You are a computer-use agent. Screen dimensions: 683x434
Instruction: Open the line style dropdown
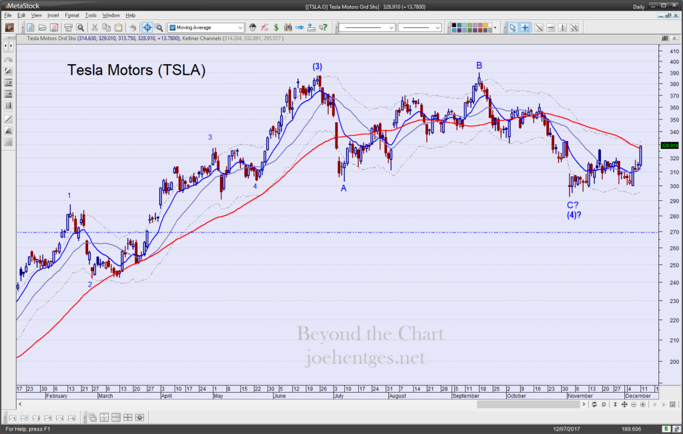pyautogui.click(x=368, y=27)
